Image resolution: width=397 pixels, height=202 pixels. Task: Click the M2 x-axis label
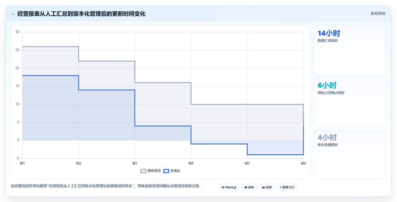tap(79, 164)
